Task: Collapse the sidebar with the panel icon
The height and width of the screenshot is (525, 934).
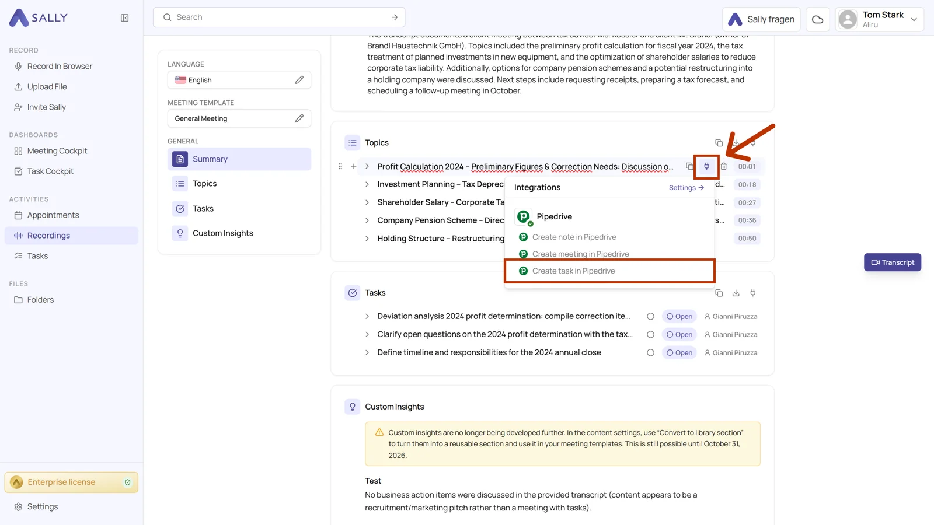Action: tap(124, 18)
